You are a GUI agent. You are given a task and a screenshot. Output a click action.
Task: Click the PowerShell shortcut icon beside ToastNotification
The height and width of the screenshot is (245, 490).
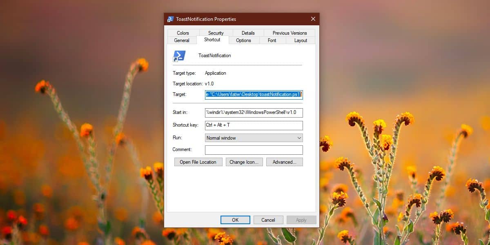tap(179, 56)
